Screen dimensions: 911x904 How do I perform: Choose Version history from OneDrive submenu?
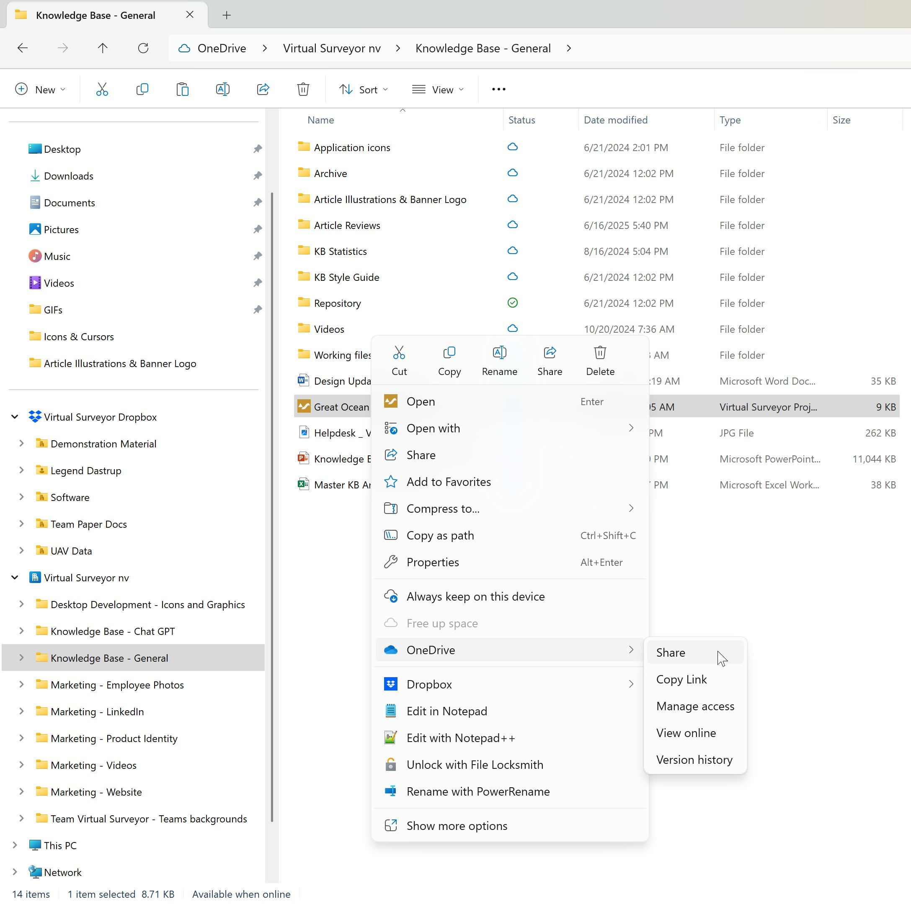[694, 760]
